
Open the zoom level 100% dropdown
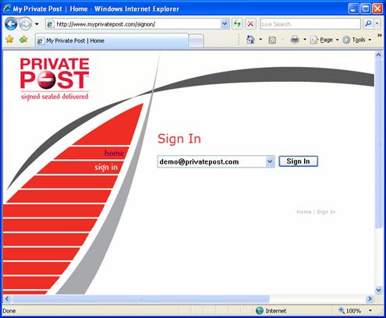(370, 310)
